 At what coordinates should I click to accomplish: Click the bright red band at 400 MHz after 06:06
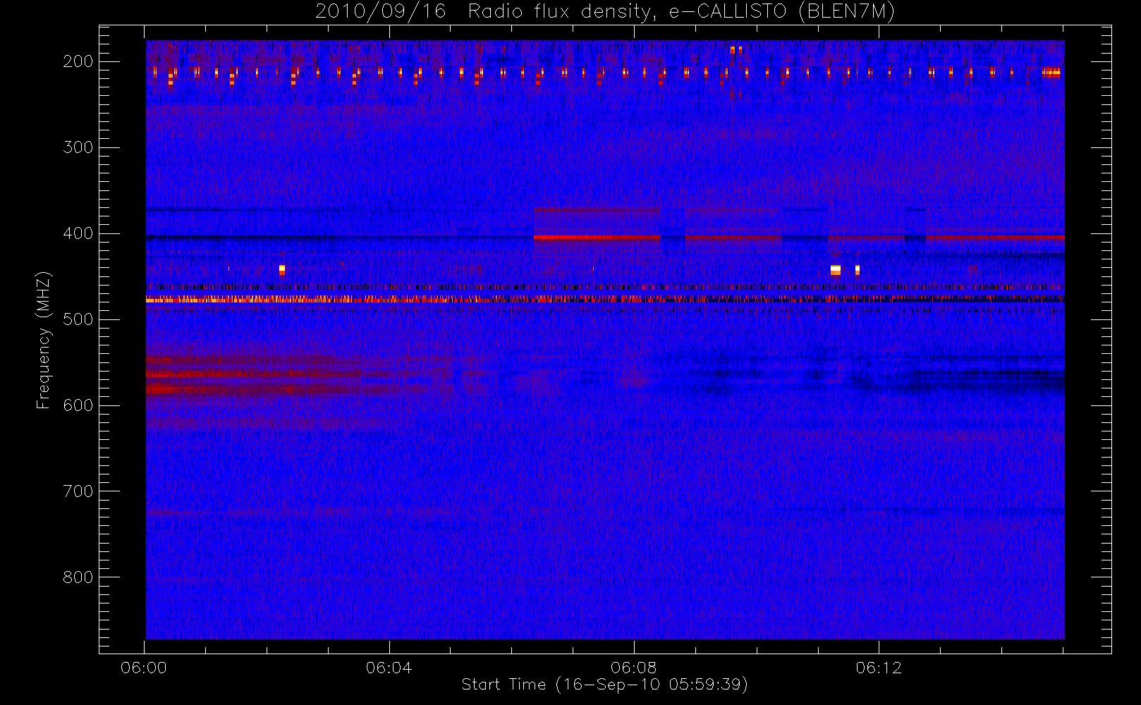click(597, 238)
